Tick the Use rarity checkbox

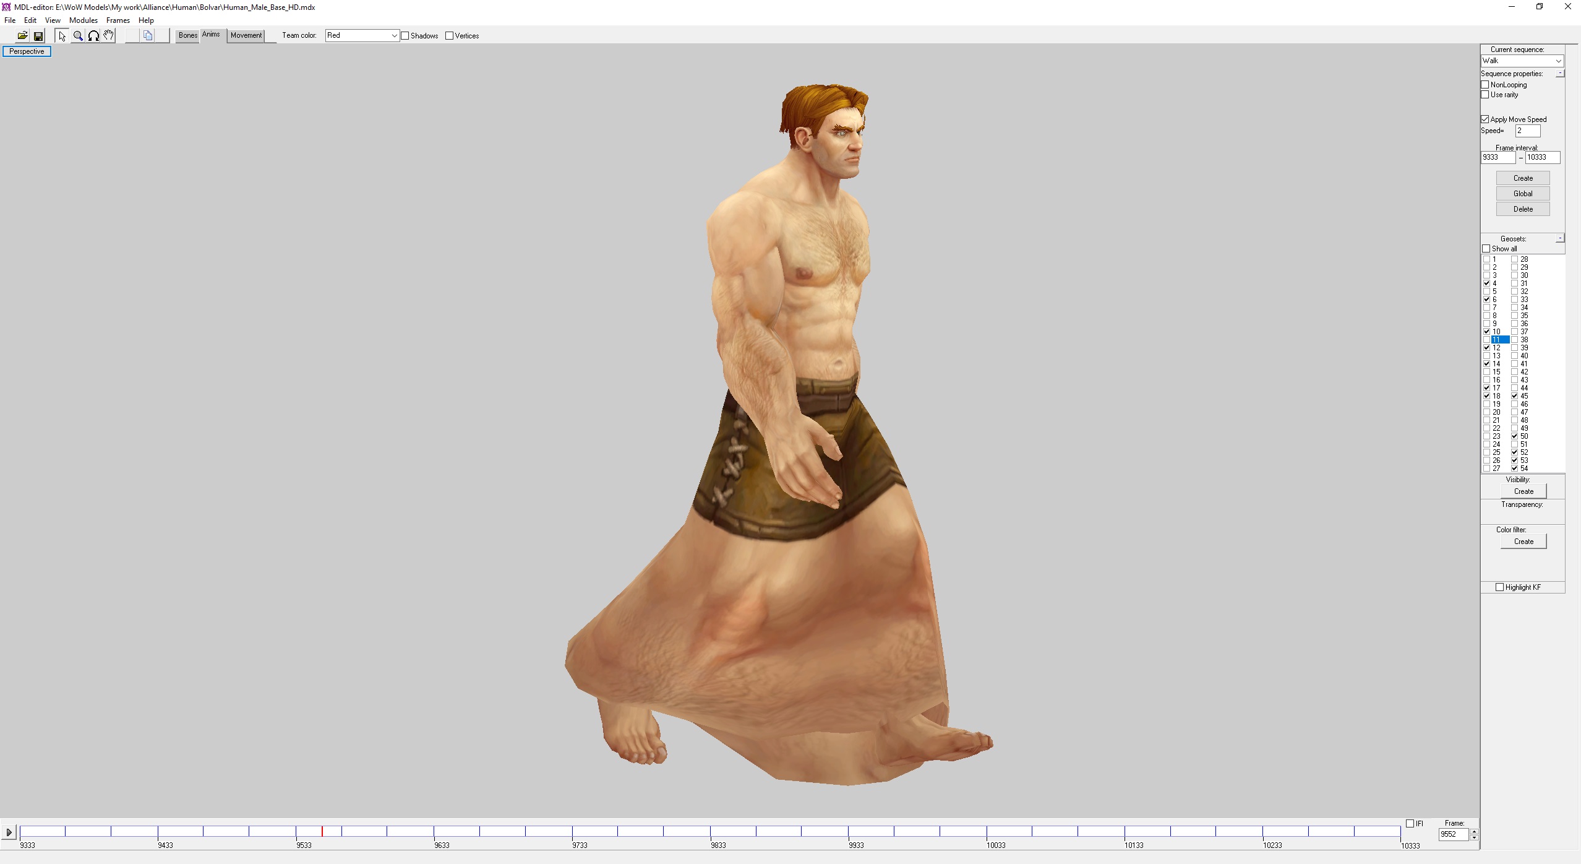(x=1485, y=95)
